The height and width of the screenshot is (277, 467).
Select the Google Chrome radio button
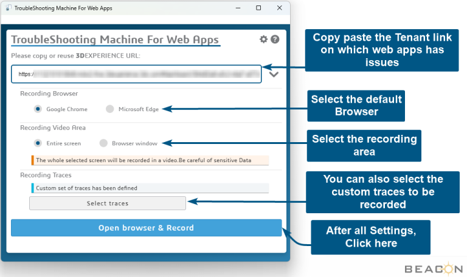pos(38,109)
